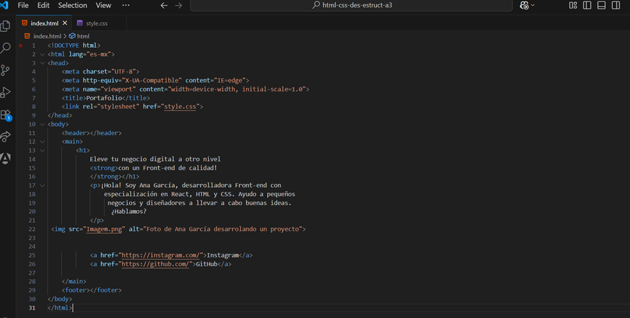Image resolution: width=630 pixels, height=318 pixels.
Task: Click the "Eleve tu negocio digital" line
Action: click(x=155, y=160)
